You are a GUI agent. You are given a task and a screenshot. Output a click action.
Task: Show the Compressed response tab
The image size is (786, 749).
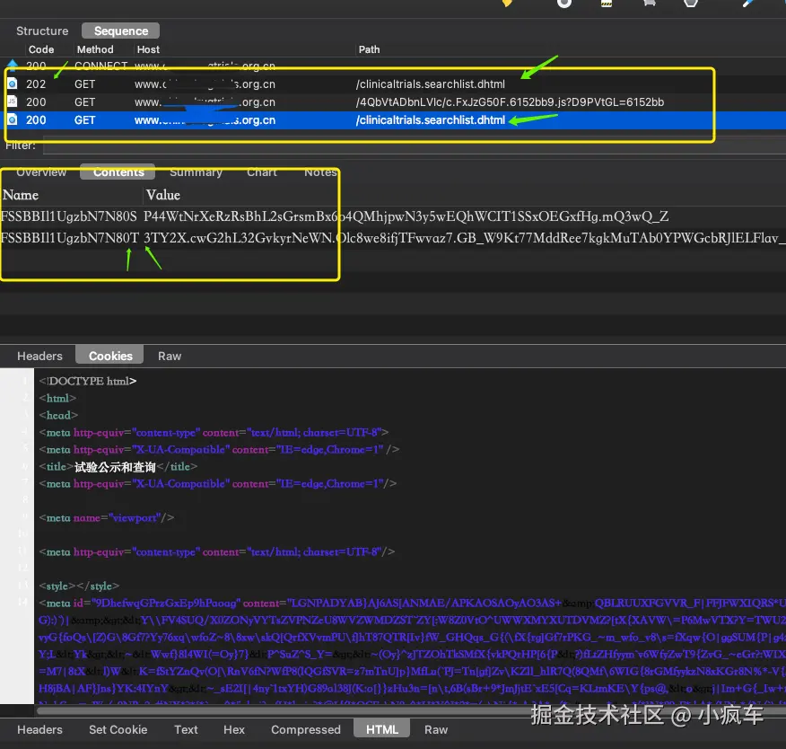click(306, 729)
